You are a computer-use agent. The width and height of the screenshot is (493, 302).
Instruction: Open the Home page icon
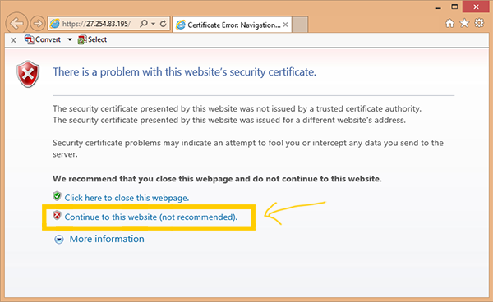point(450,23)
